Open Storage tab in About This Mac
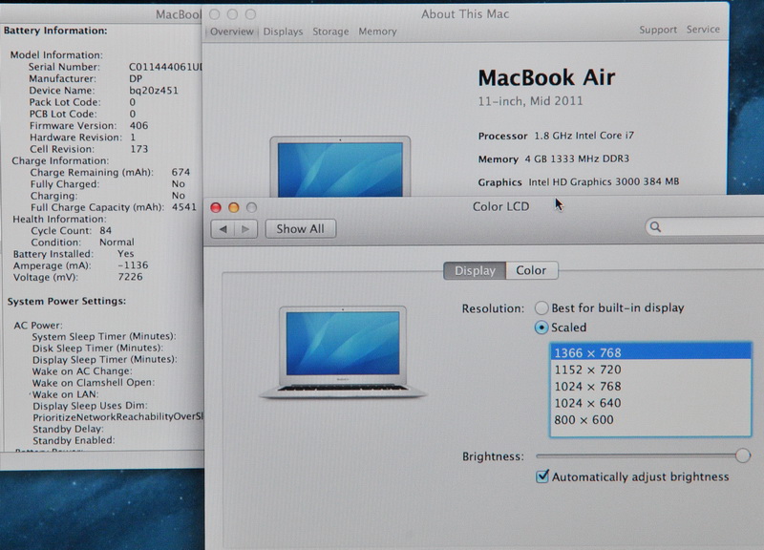Screen dimensions: 764x550 330,32
